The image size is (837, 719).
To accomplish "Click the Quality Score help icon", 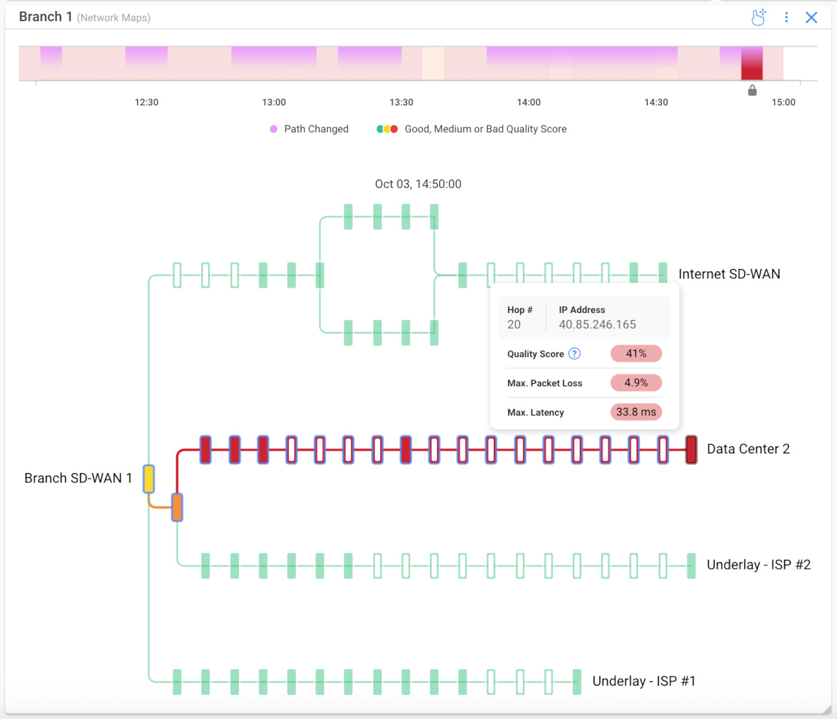I will pos(574,354).
